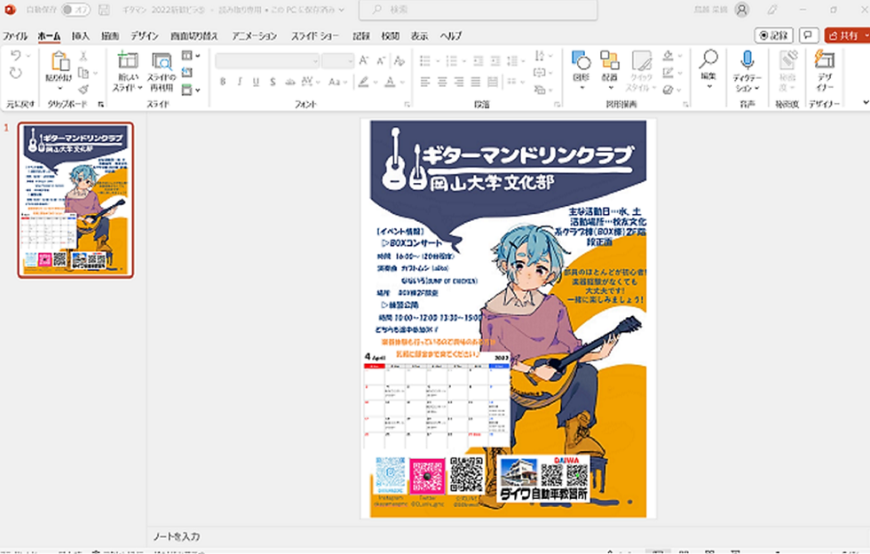
Task: Increase font size with larger A icon
Action: click(x=364, y=60)
